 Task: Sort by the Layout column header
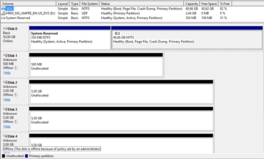pos(63,3)
